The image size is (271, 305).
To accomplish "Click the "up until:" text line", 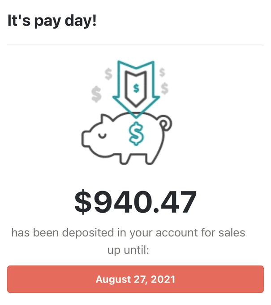I will 128,250.
